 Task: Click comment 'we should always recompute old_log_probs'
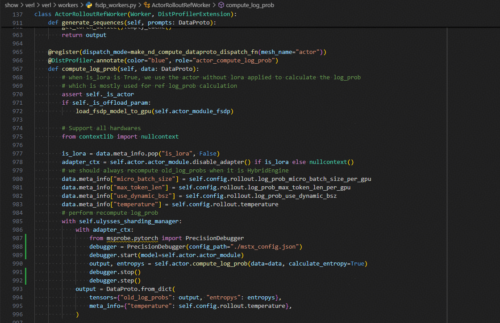[x=175, y=171]
